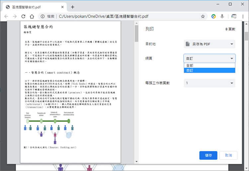Screen dimensions: 249x171
Task: Go back with the browser back arrow
Action: click(6, 16)
